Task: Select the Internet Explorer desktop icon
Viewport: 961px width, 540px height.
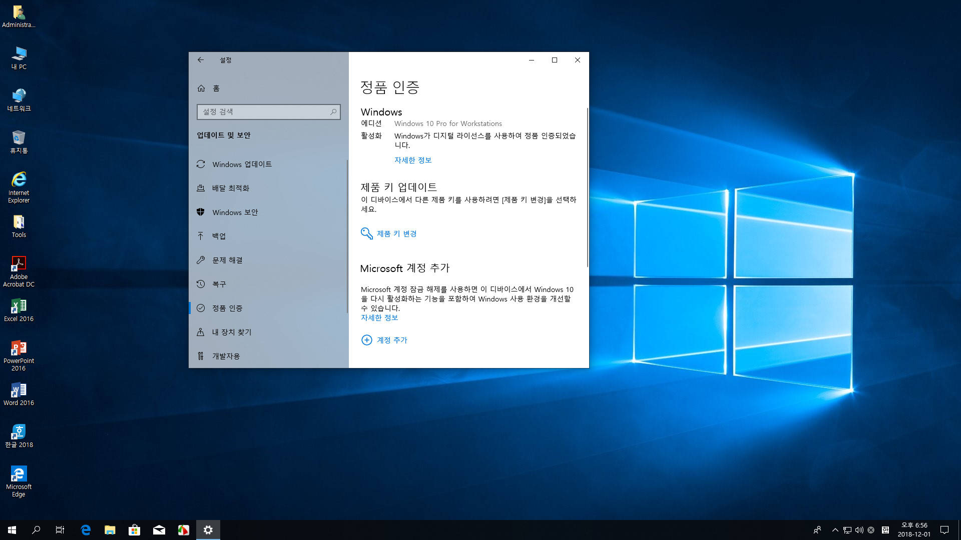Action: pyautogui.click(x=19, y=187)
